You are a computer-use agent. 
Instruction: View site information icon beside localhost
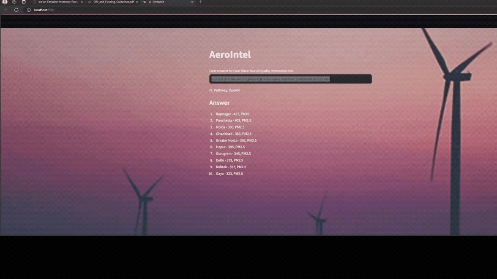(29, 10)
